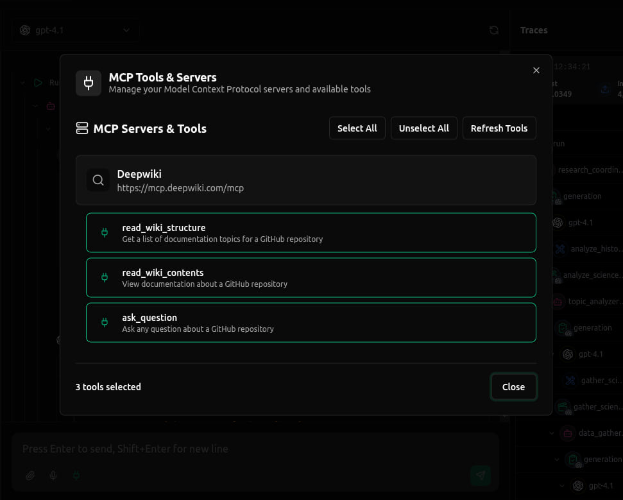Screen dimensions: 623x500
Task: Open the gpt-4.1 model dropdown
Action: [75, 30]
